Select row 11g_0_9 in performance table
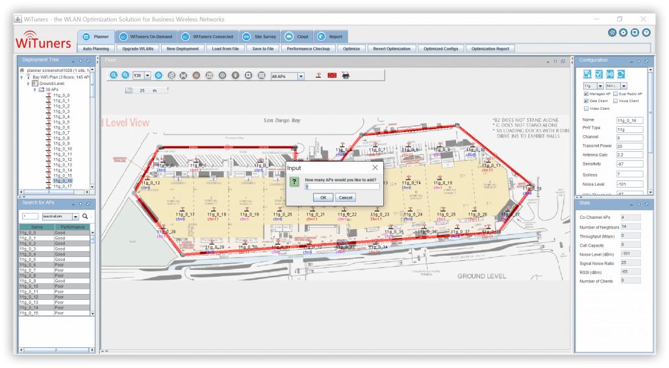The width and height of the screenshot is (669, 368). click(x=54, y=281)
